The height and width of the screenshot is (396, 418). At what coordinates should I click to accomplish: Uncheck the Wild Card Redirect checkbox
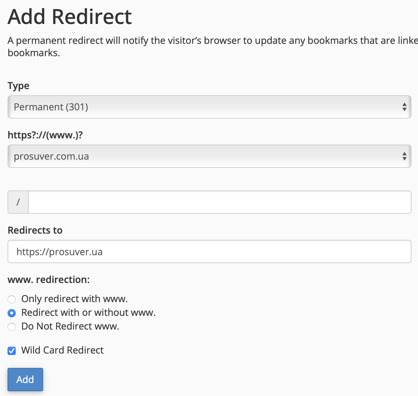pos(11,350)
